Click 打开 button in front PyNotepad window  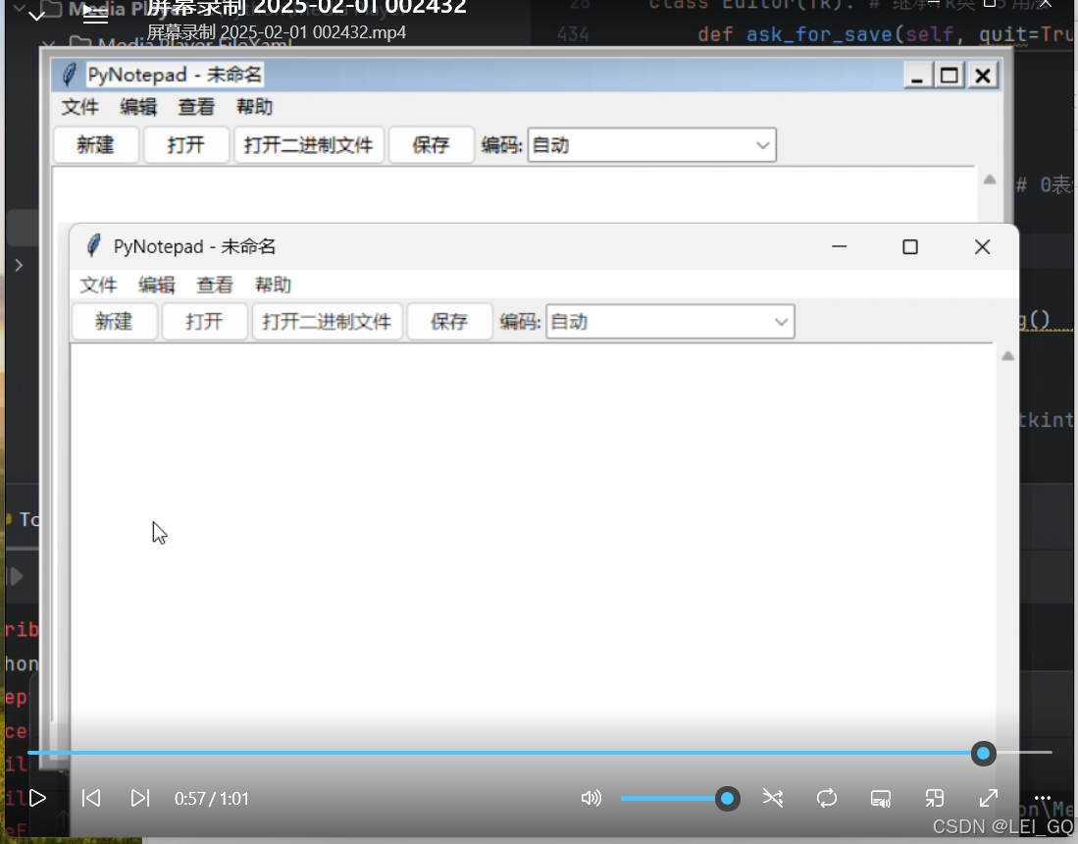(x=204, y=321)
